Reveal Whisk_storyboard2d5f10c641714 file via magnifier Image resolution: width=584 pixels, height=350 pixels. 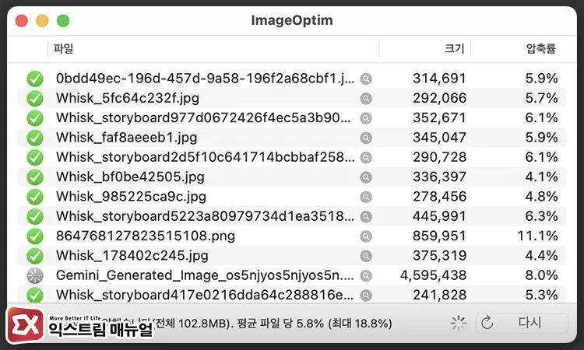366,158
